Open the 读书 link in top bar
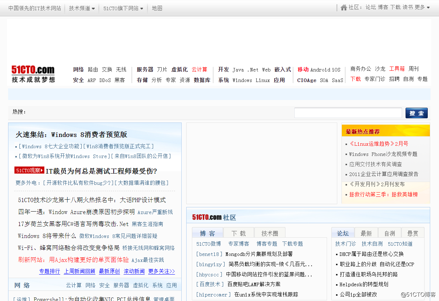439x301 pixels. coord(408,7)
